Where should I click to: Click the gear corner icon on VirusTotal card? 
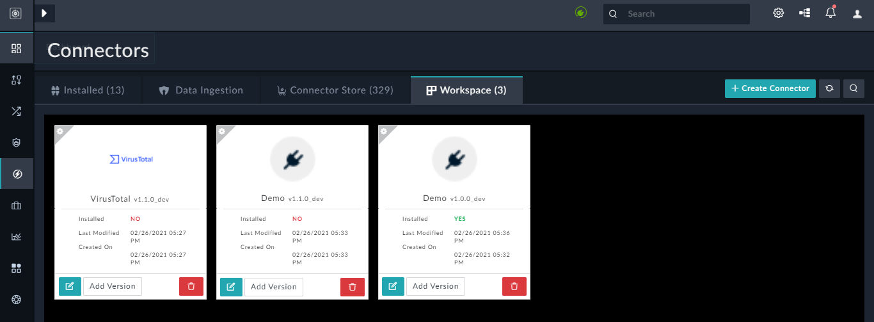point(60,131)
